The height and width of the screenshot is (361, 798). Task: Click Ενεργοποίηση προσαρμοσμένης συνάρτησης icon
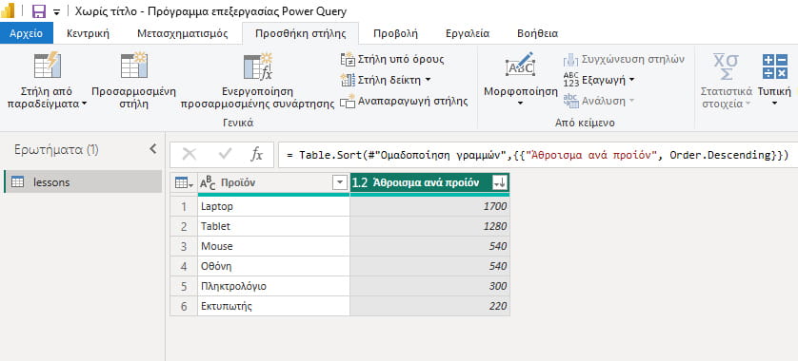click(x=258, y=66)
